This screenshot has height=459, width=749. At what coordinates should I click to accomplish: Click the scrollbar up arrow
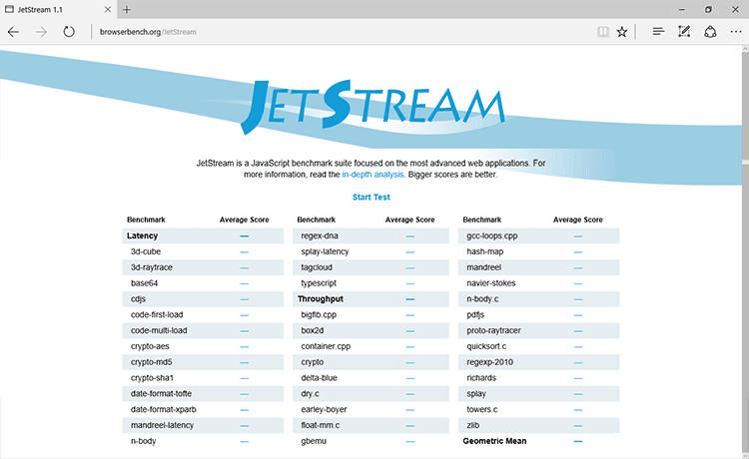745,49
